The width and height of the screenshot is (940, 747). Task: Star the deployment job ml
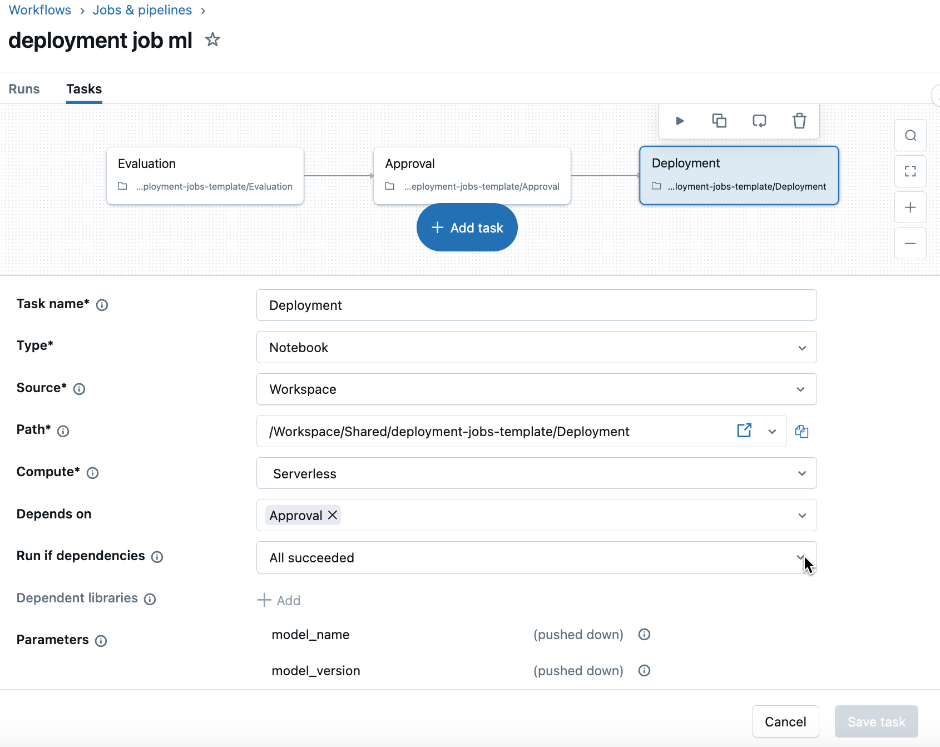click(212, 39)
